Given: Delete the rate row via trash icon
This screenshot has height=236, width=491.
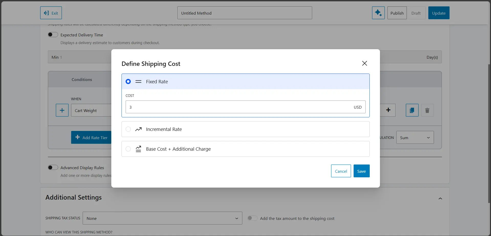Looking at the screenshot, I should pos(427,110).
